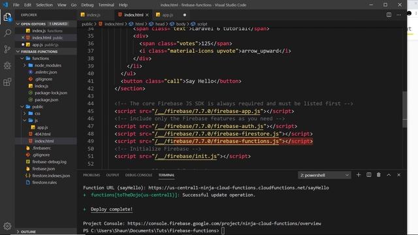Collapse the FIREBASE-FUNCTIONS folder section
This screenshot has width=418, height=235.
18,52
